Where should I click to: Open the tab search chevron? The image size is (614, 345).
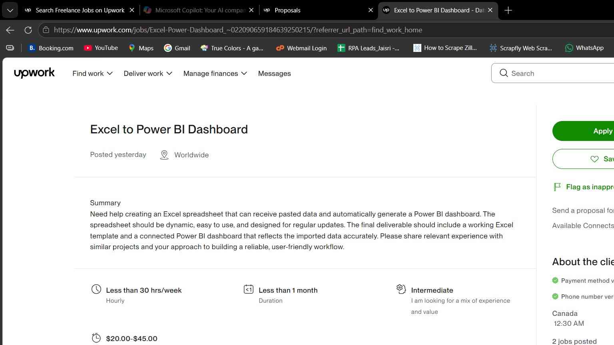[10, 10]
